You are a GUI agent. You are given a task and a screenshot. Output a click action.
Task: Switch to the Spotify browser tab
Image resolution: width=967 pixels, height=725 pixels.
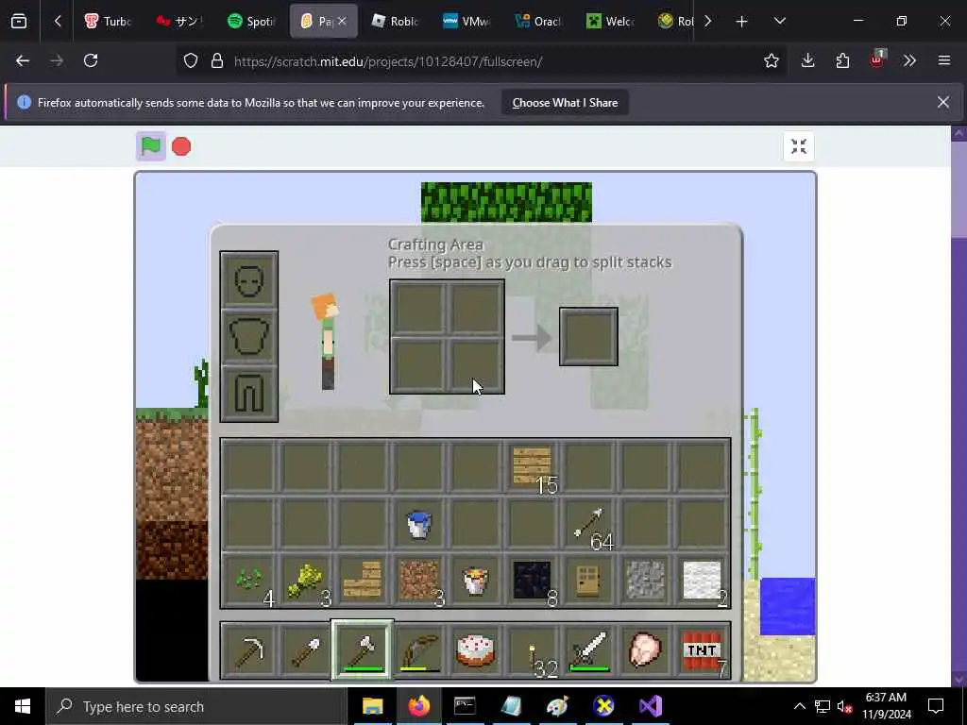[x=251, y=21]
